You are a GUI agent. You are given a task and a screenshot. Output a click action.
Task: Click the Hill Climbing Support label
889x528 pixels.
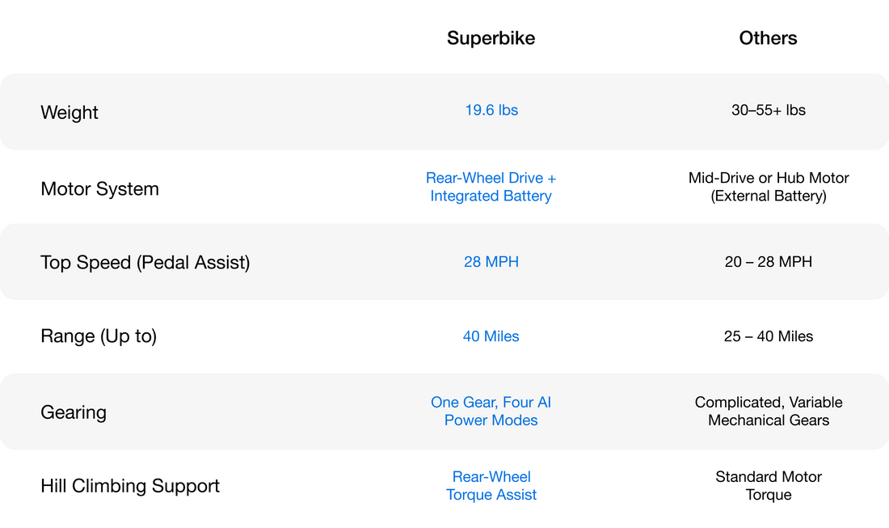(130, 486)
